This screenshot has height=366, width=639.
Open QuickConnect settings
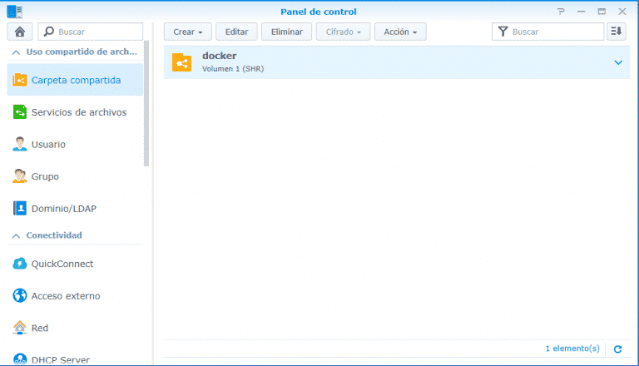click(62, 264)
